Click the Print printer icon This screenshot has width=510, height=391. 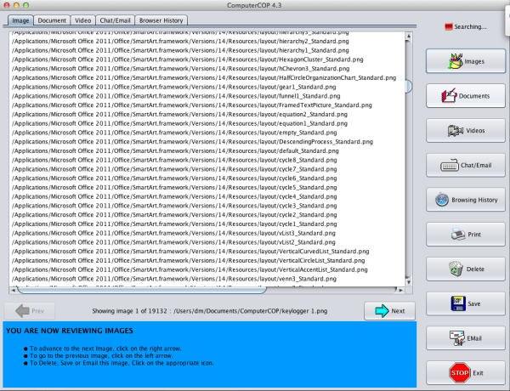(x=458, y=235)
